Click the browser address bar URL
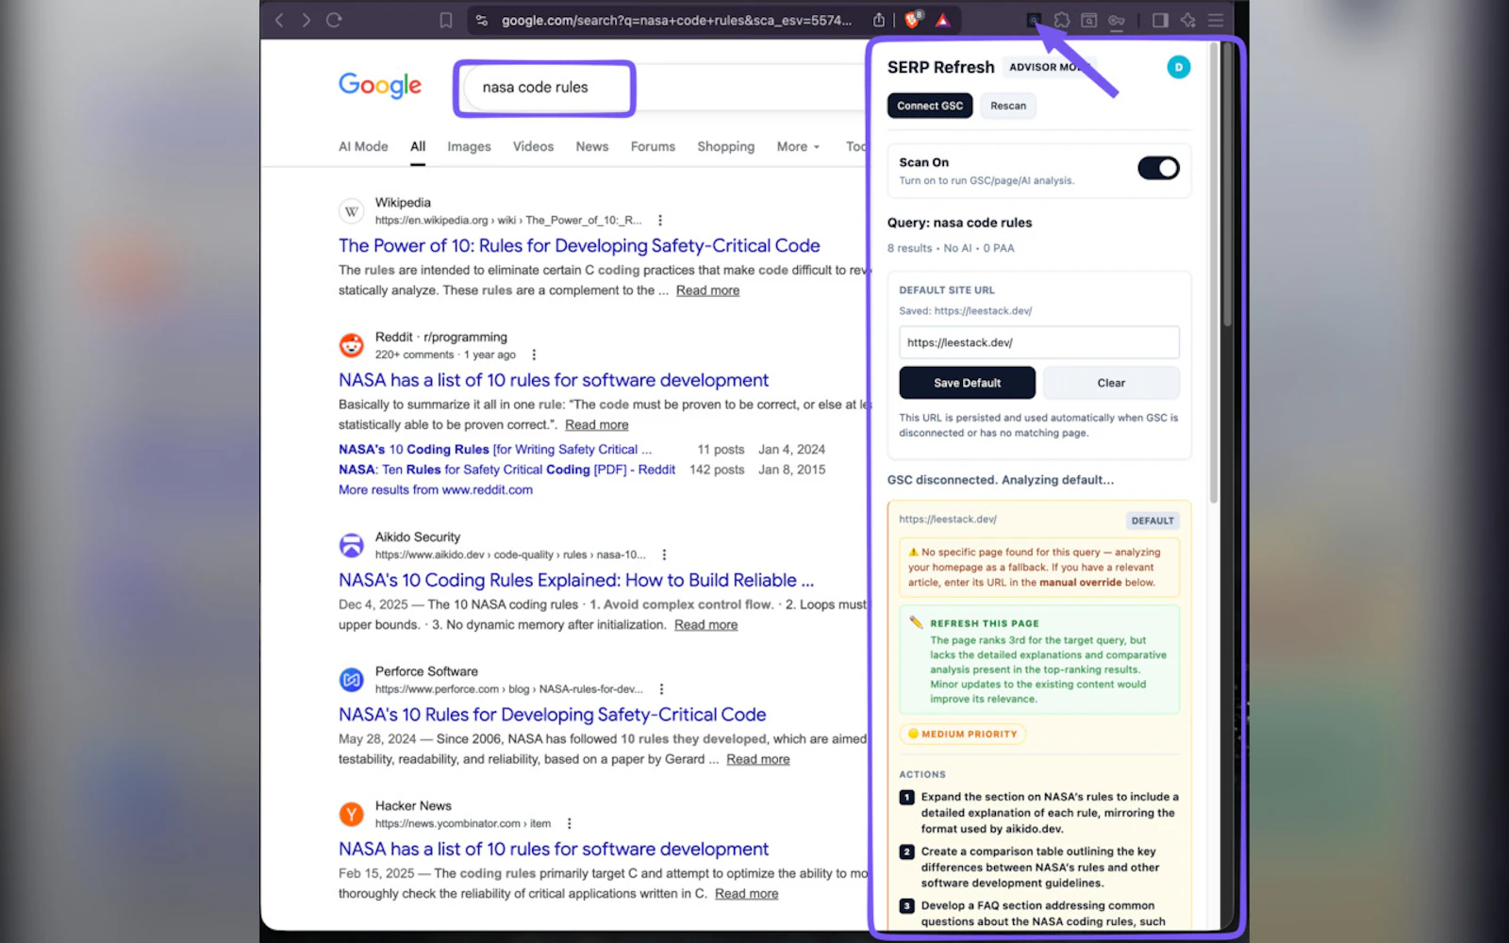 (x=676, y=20)
